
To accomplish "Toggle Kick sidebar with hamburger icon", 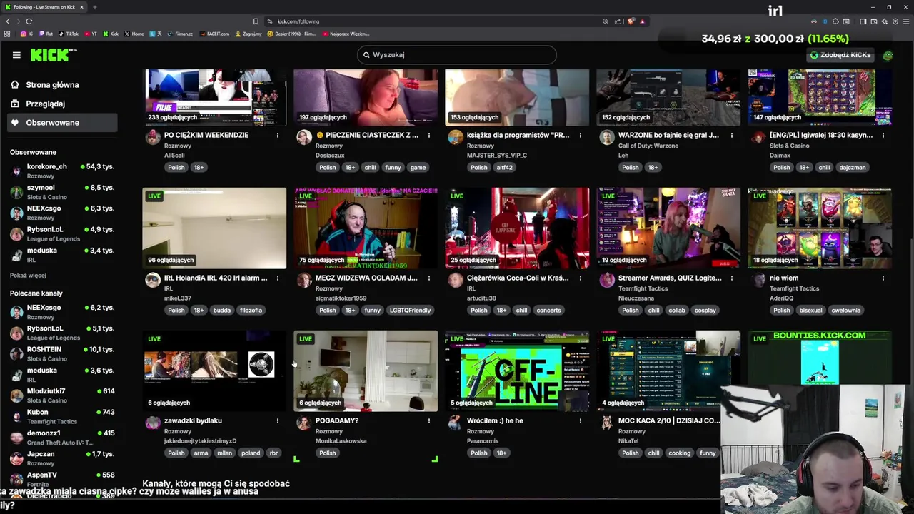I will 16,55.
